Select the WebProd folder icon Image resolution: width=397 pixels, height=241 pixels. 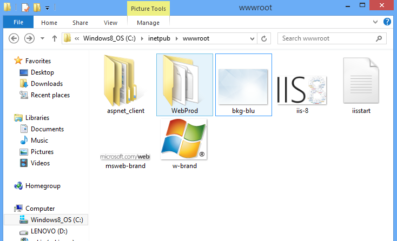coord(184,81)
